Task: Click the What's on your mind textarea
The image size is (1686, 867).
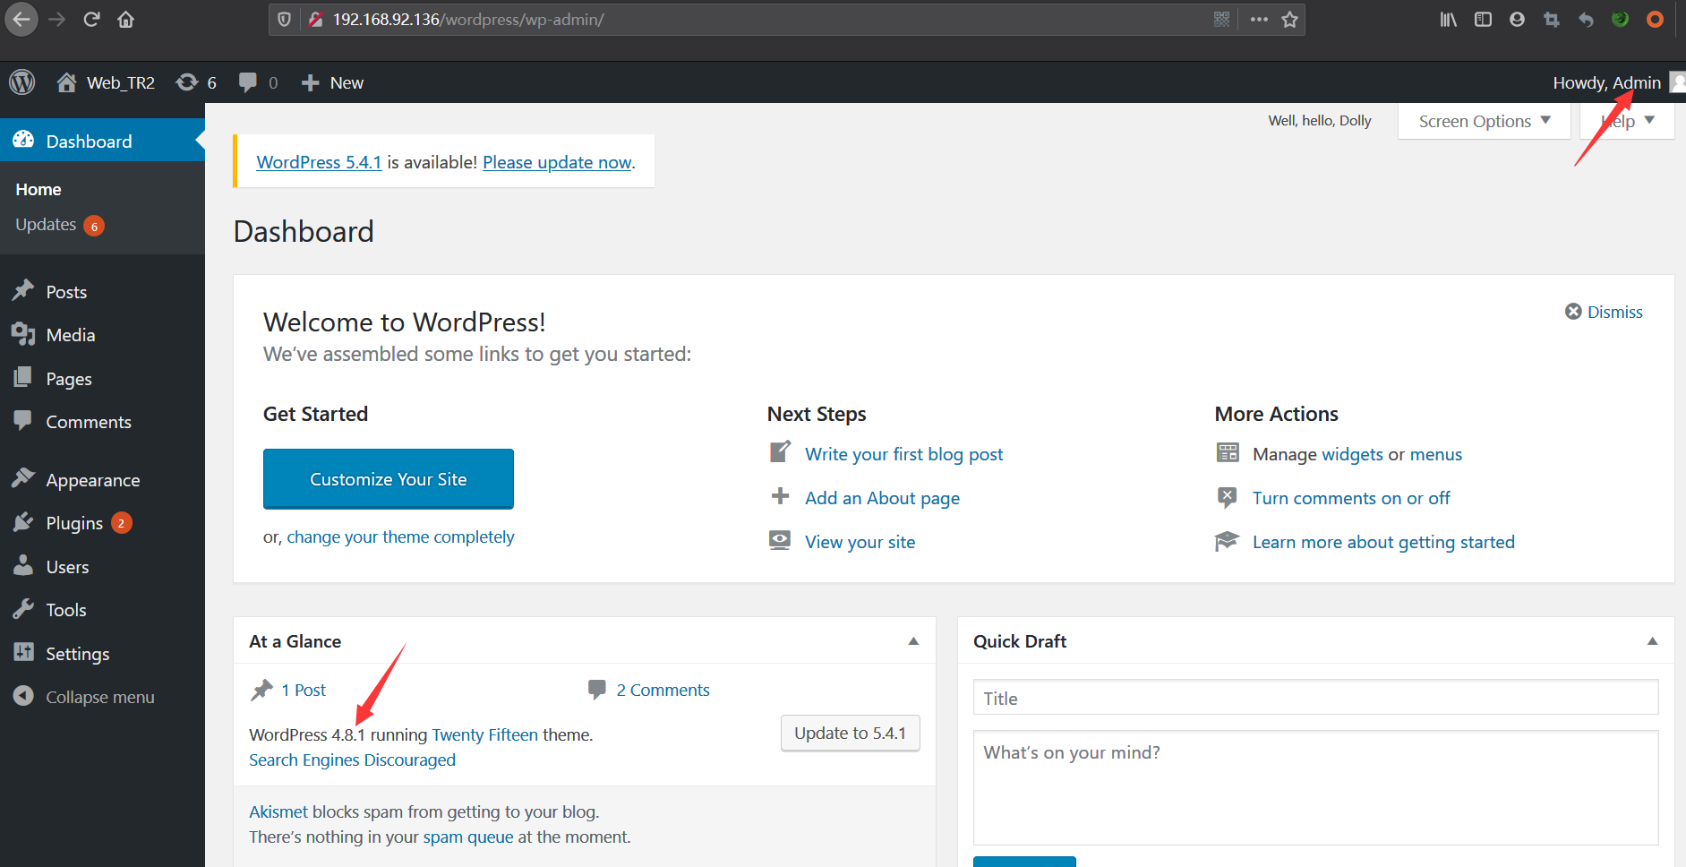Action: [x=1315, y=787]
